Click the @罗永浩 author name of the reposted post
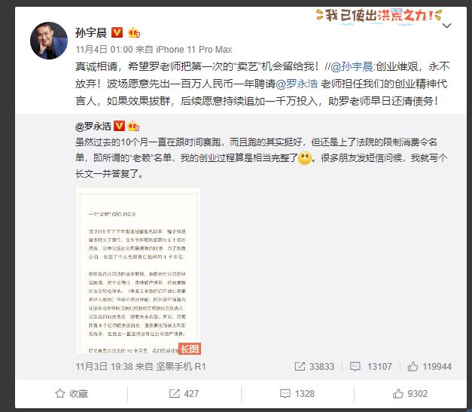This screenshot has width=472, height=412. pyautogui.click(x=93, y=126)
